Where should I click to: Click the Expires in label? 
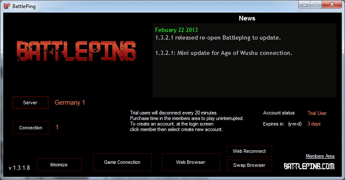coord(274,124)
